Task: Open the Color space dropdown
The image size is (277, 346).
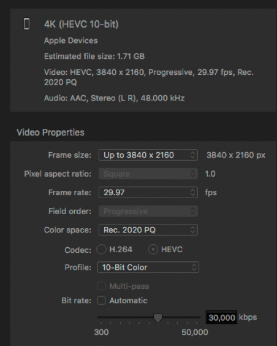Action: point(148,230)
